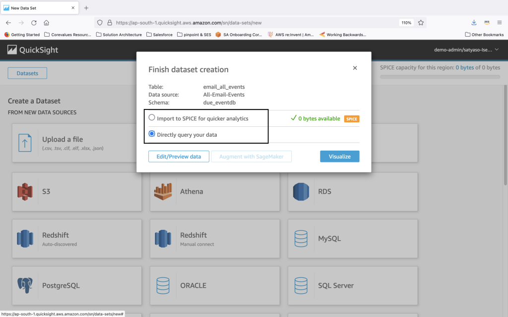
Task: Select Redshift Manual connect icon
Action: pos(163,239)
